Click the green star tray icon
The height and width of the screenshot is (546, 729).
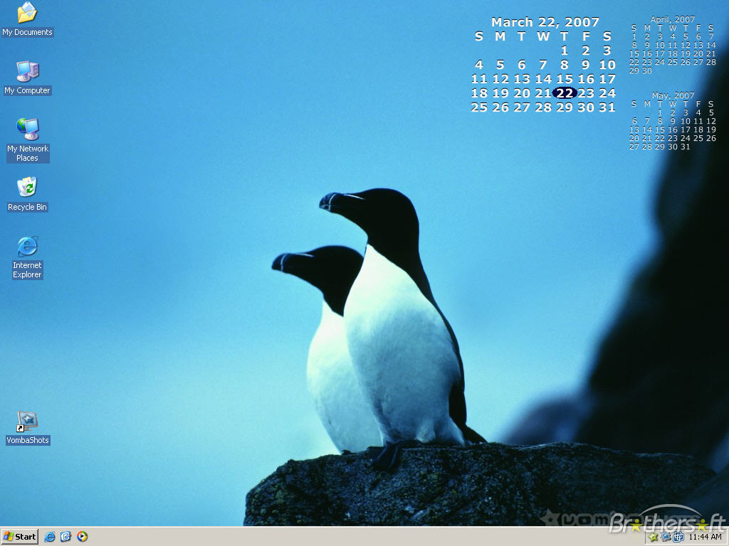click(x=654, y=537)
